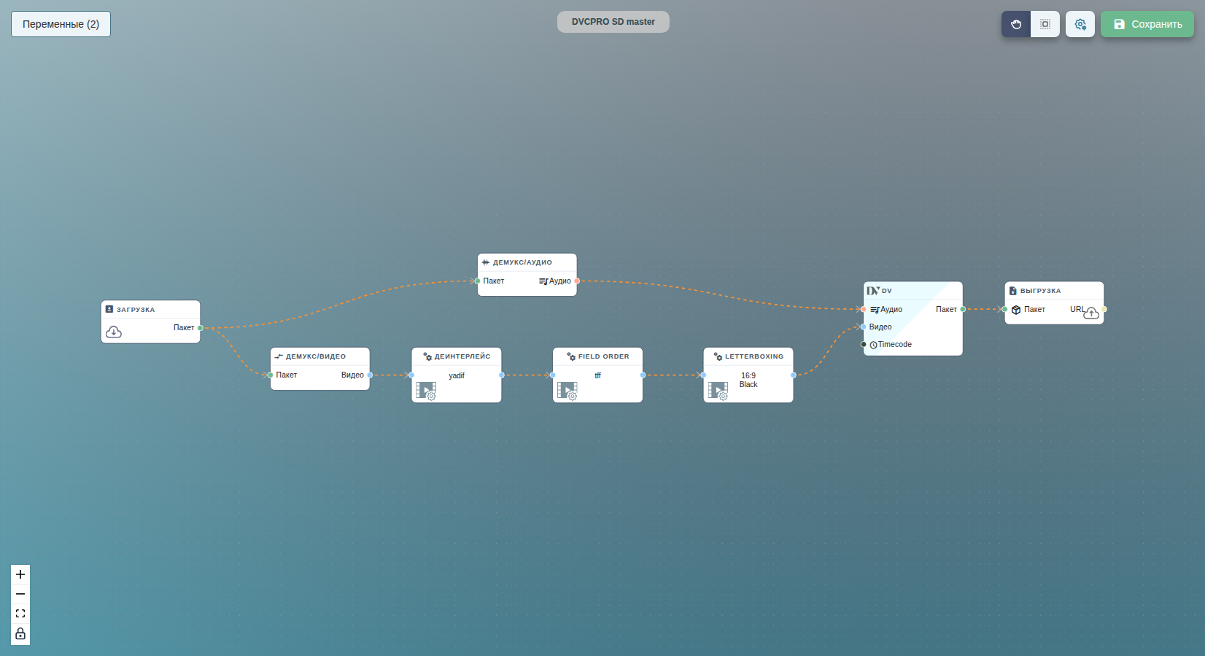Image resolution: width=1205 pixels, height=656 pixels.
Task: Click the video filter icon in Деинтерлейс
Action: (426, 391)
